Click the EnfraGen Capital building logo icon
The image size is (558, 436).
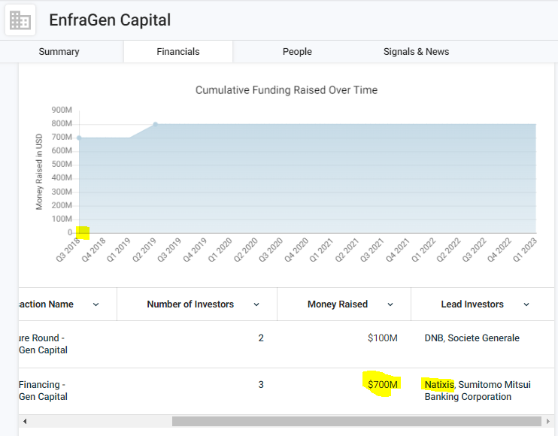(x=20, y=20)
